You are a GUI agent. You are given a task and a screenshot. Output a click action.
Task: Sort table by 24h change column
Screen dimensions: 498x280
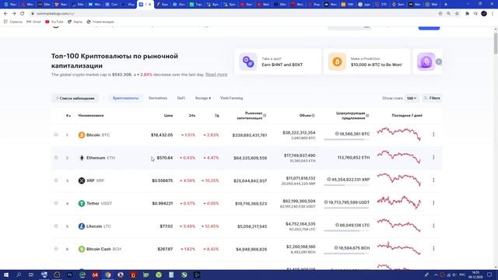pos(192,116)
